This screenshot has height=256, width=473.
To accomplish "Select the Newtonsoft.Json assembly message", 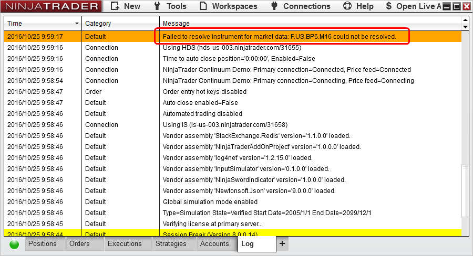I will pyautogui.click(x=249, y=191).
